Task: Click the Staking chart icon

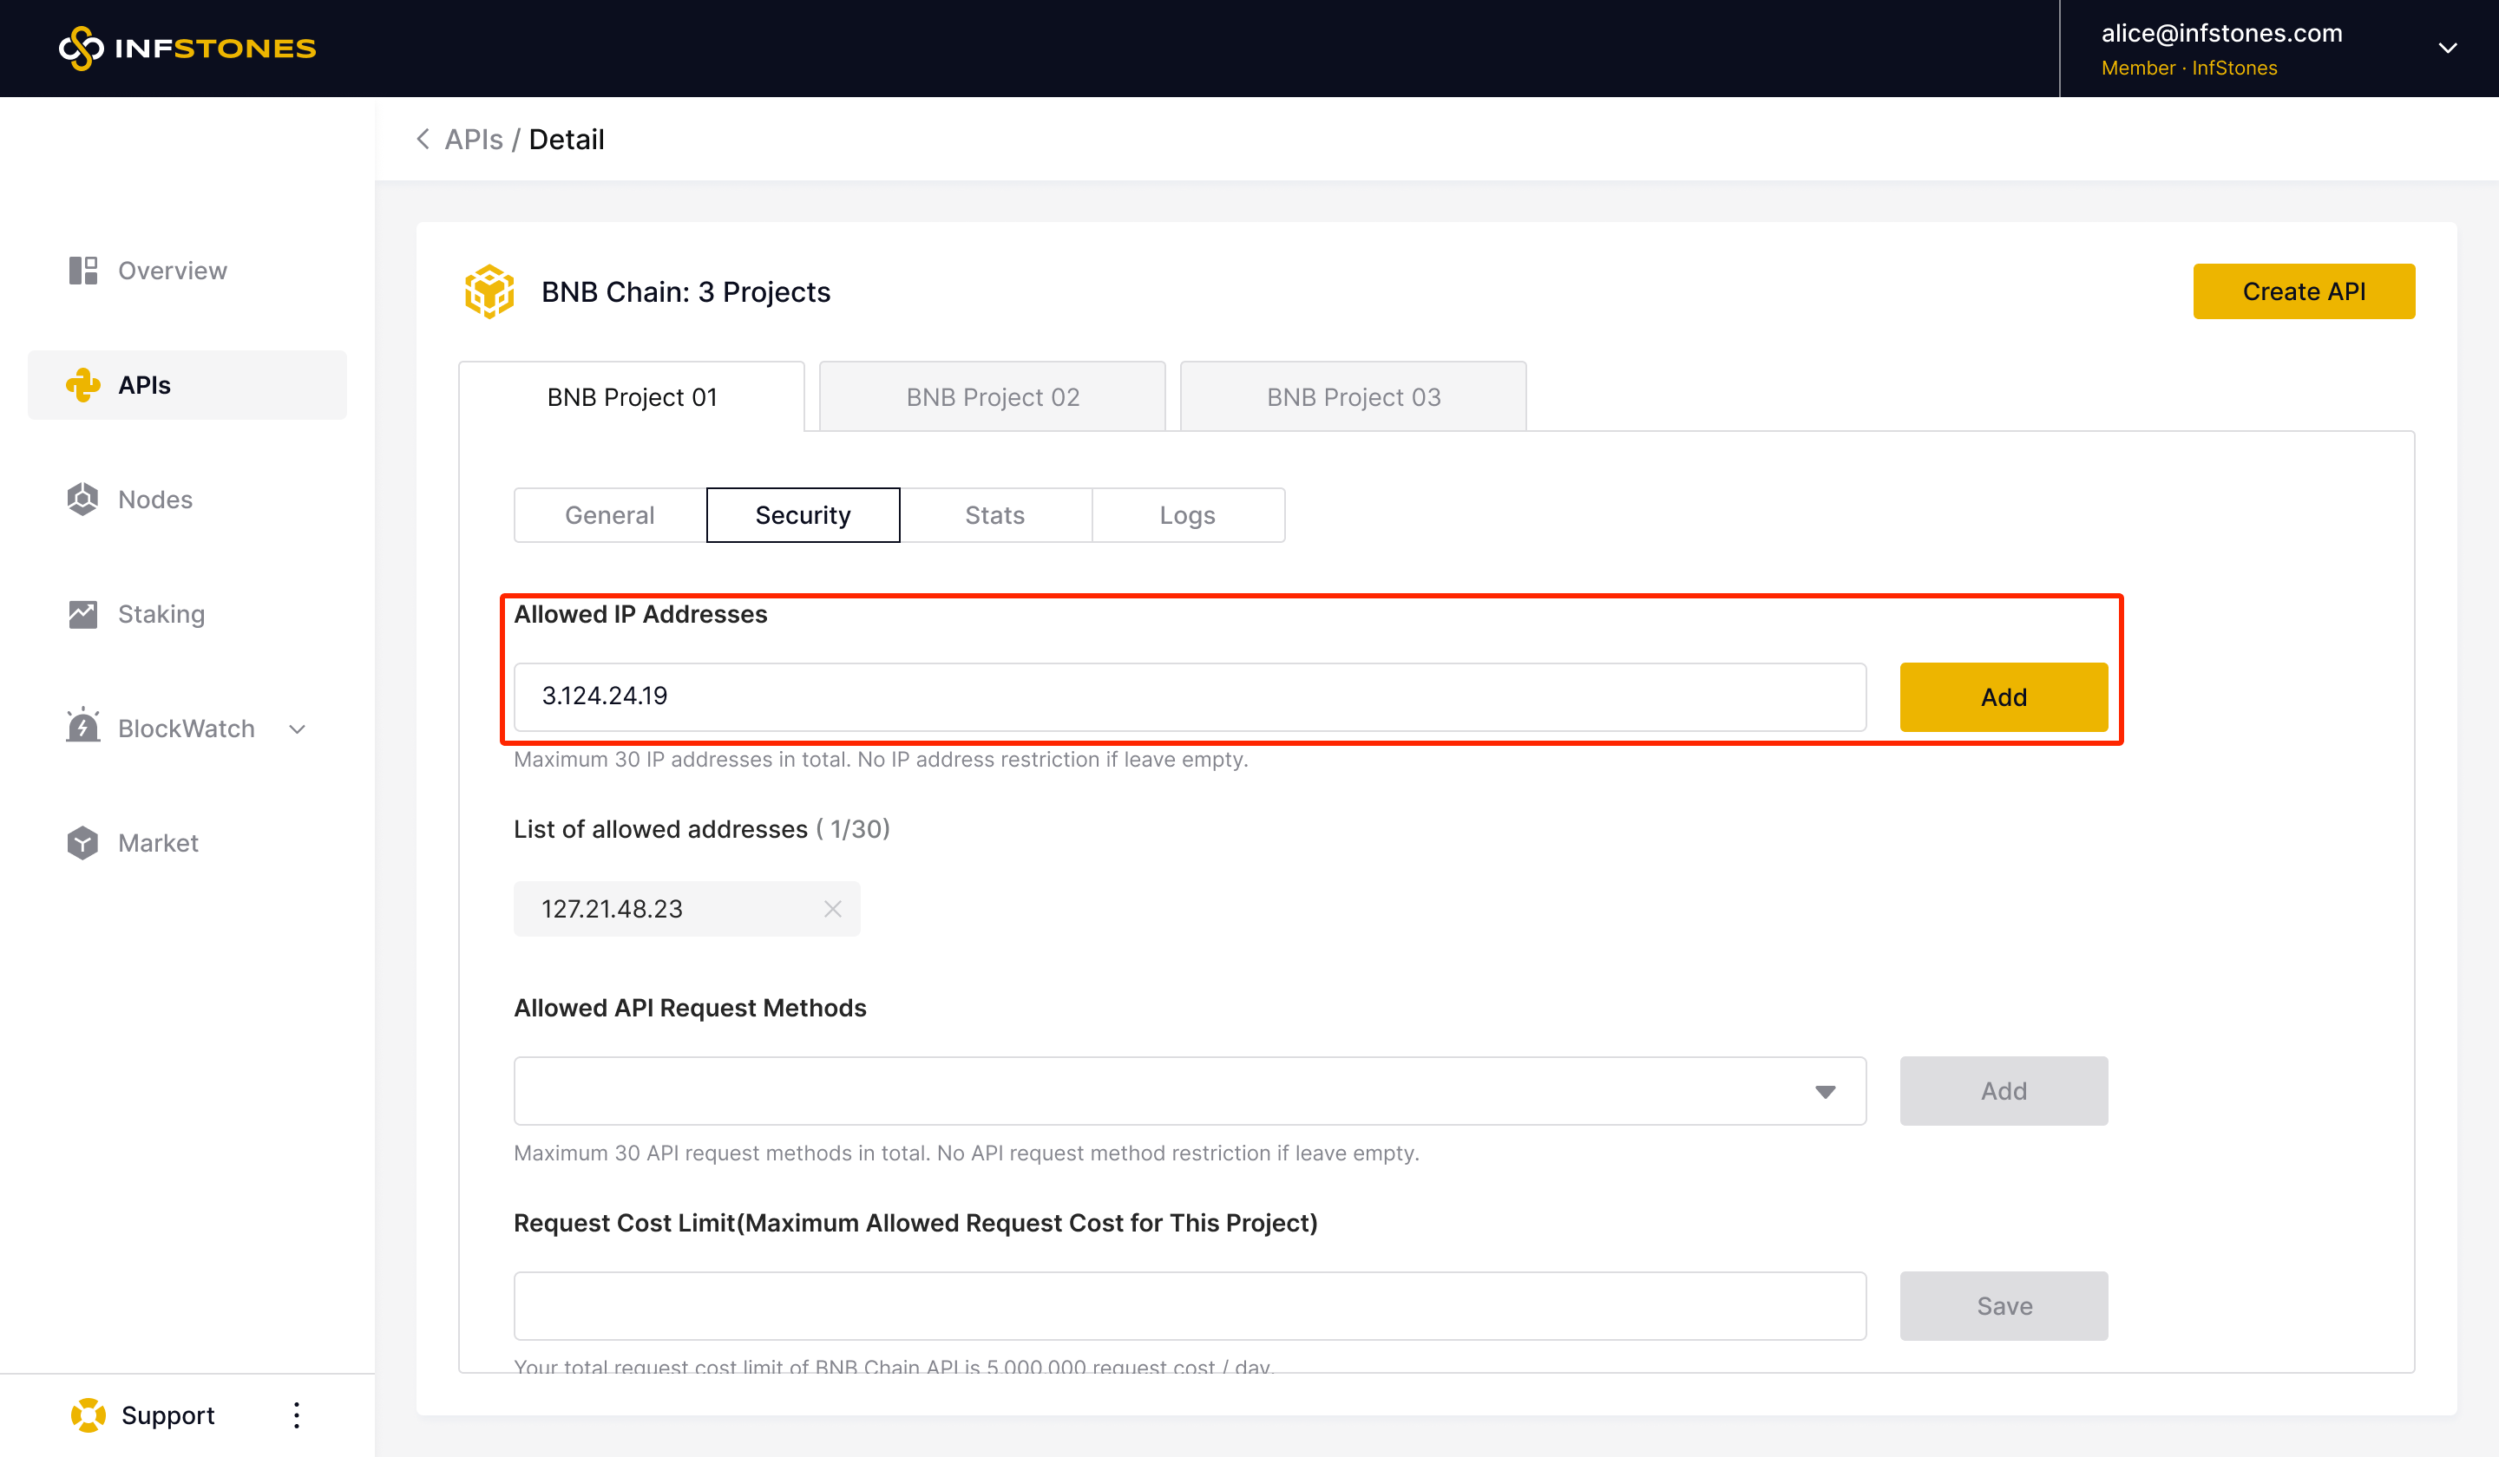Action: click(x=83, y=615)
